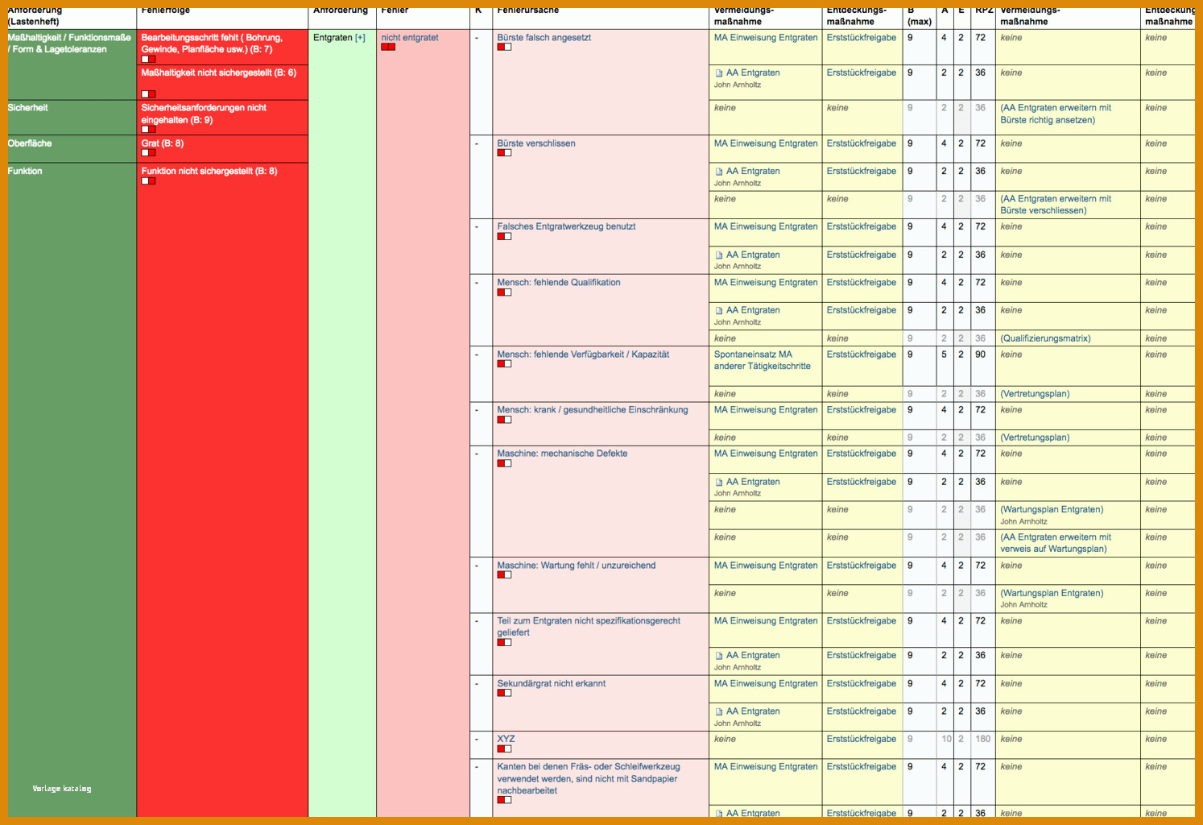The width and height of the screenshot is (1203, 825).
Task: Click document icon of AA Entgraten, Bürste verschlissen row
Action: point(719,172)
